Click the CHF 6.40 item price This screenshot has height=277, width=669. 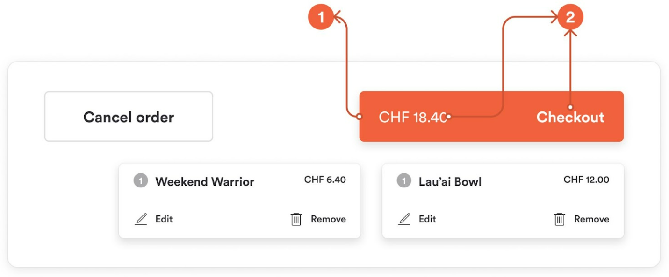point(325,180)
